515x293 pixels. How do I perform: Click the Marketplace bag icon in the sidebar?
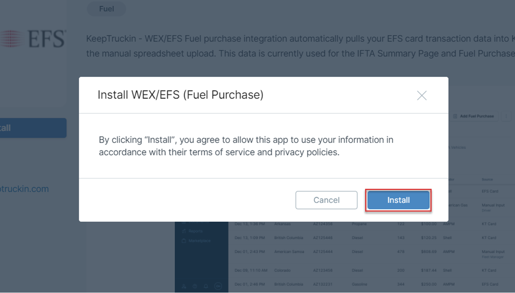184,241
